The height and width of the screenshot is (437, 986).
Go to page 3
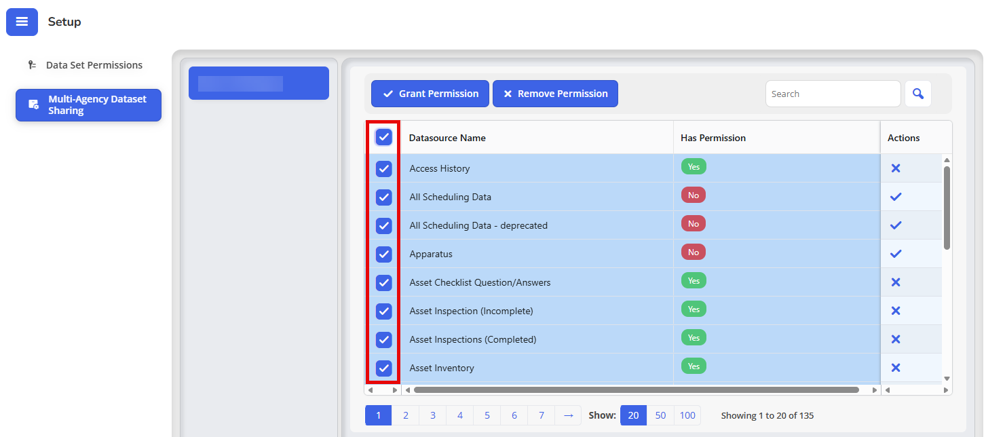click(x=433, y=415)
